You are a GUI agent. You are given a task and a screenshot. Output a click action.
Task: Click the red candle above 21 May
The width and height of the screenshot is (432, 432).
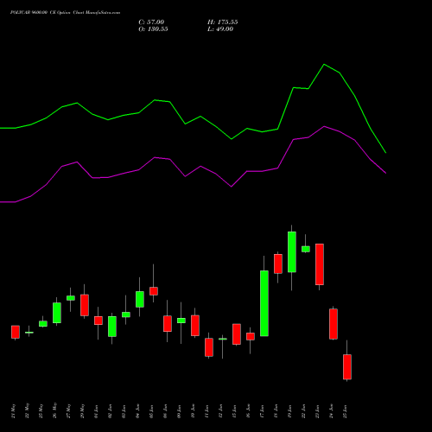(x=16, y=332)
